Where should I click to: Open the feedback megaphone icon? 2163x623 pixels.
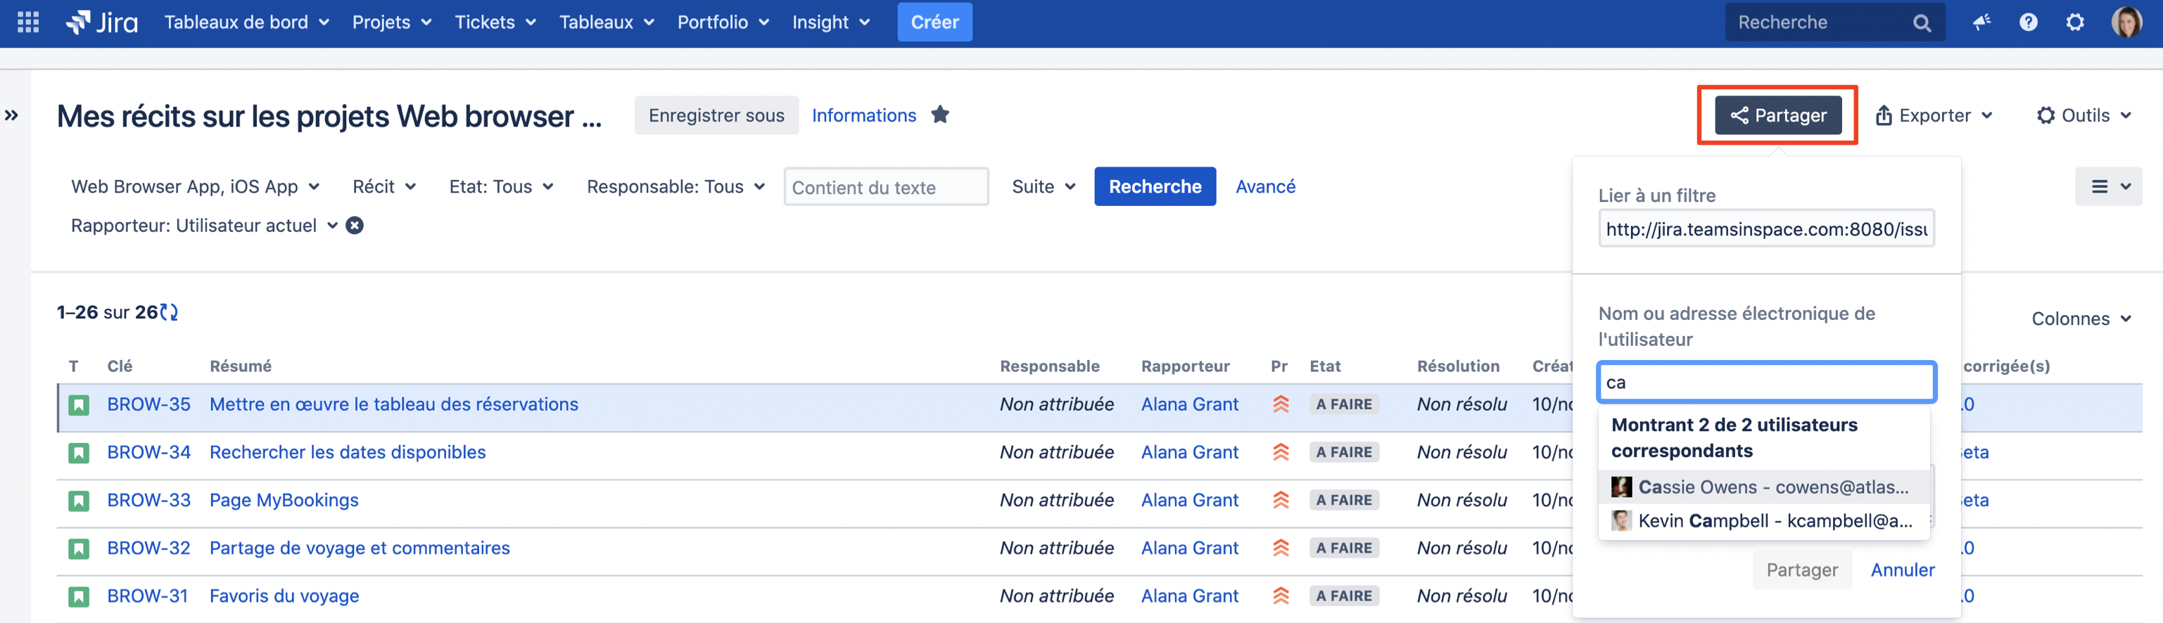point(1981,23)
